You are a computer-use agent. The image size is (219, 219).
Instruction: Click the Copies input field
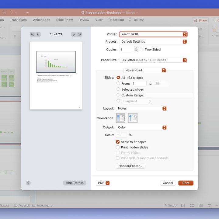[127, 50]
